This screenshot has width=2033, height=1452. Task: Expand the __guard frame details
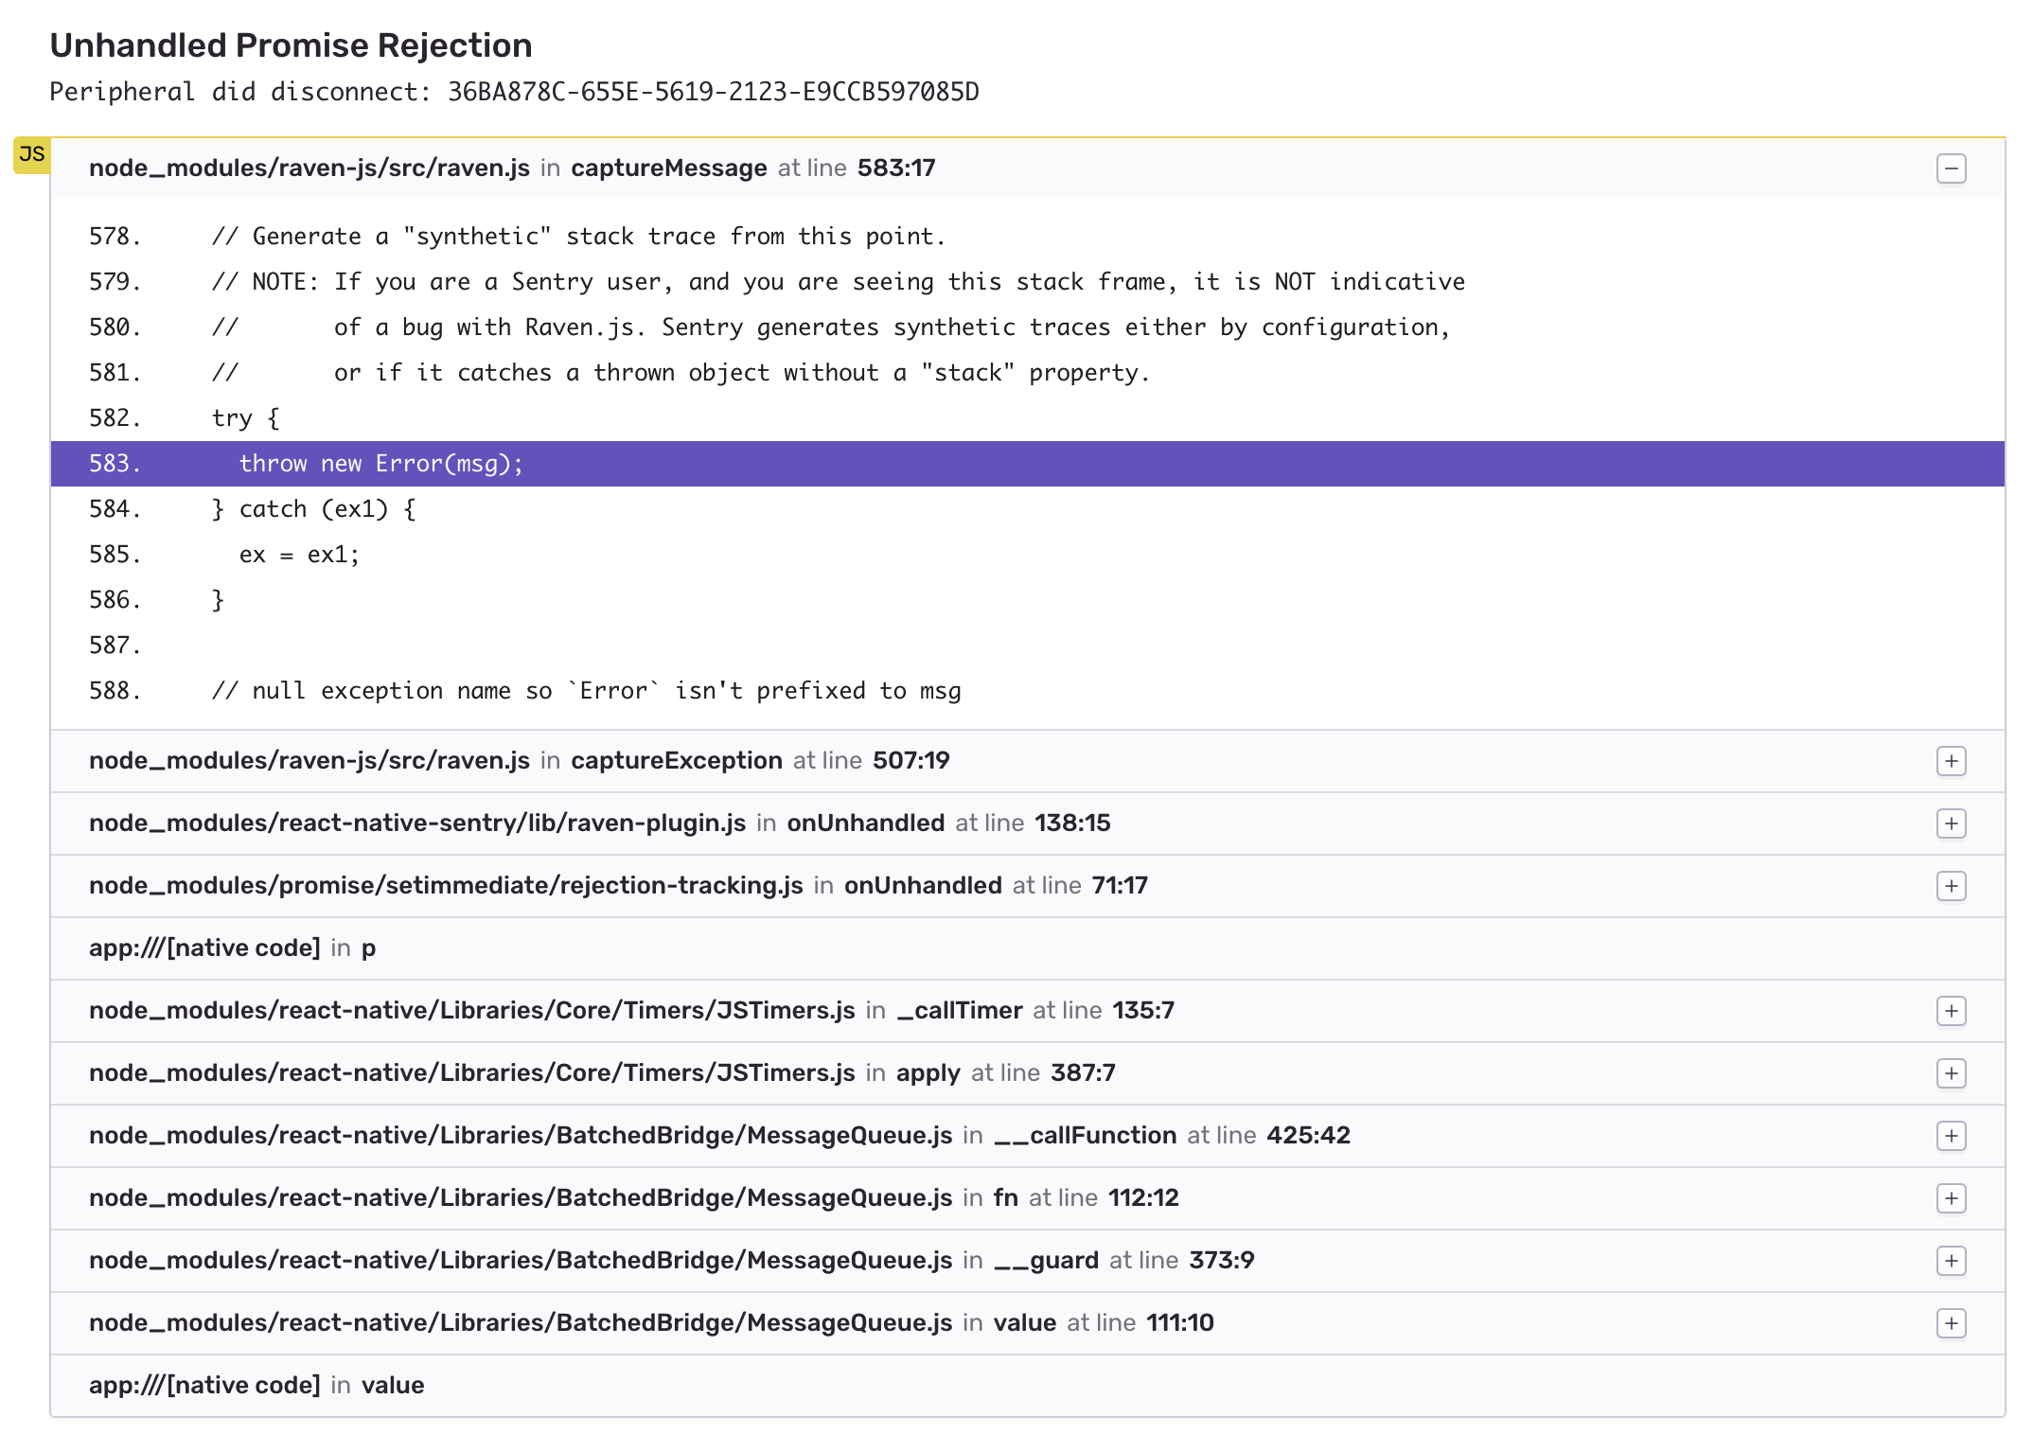point(1952,1261)
